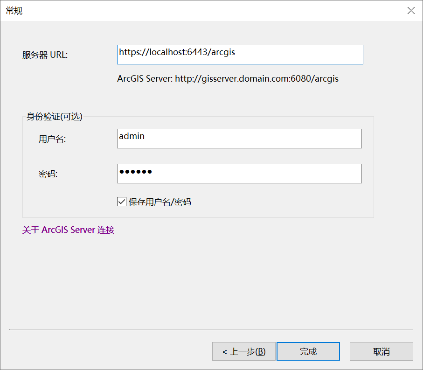Go back with the 上一步(B) button
This screenshot has height=370, width=423.
(243, 351)
